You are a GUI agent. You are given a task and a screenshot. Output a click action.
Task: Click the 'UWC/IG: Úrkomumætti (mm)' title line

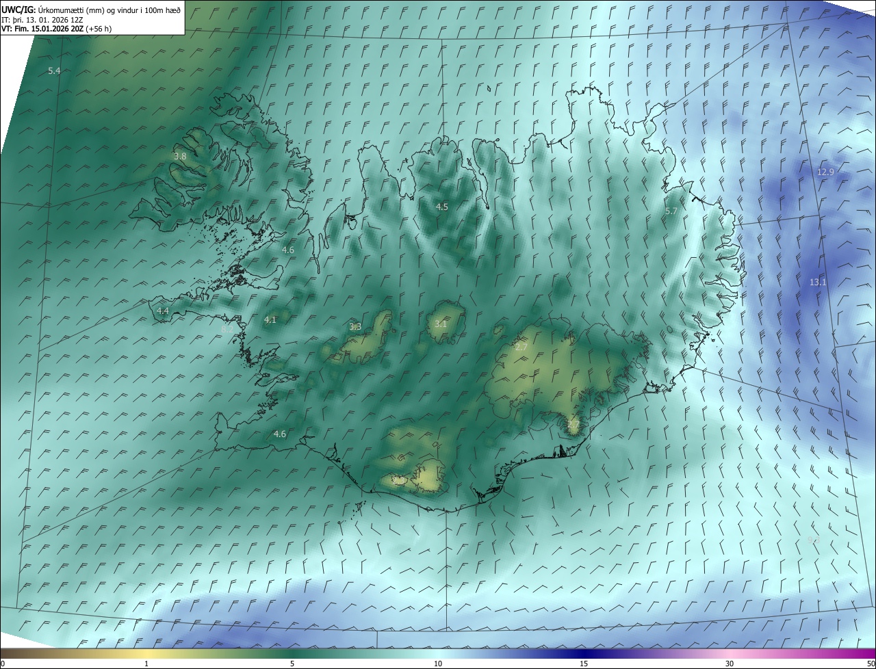pos(91,10)
